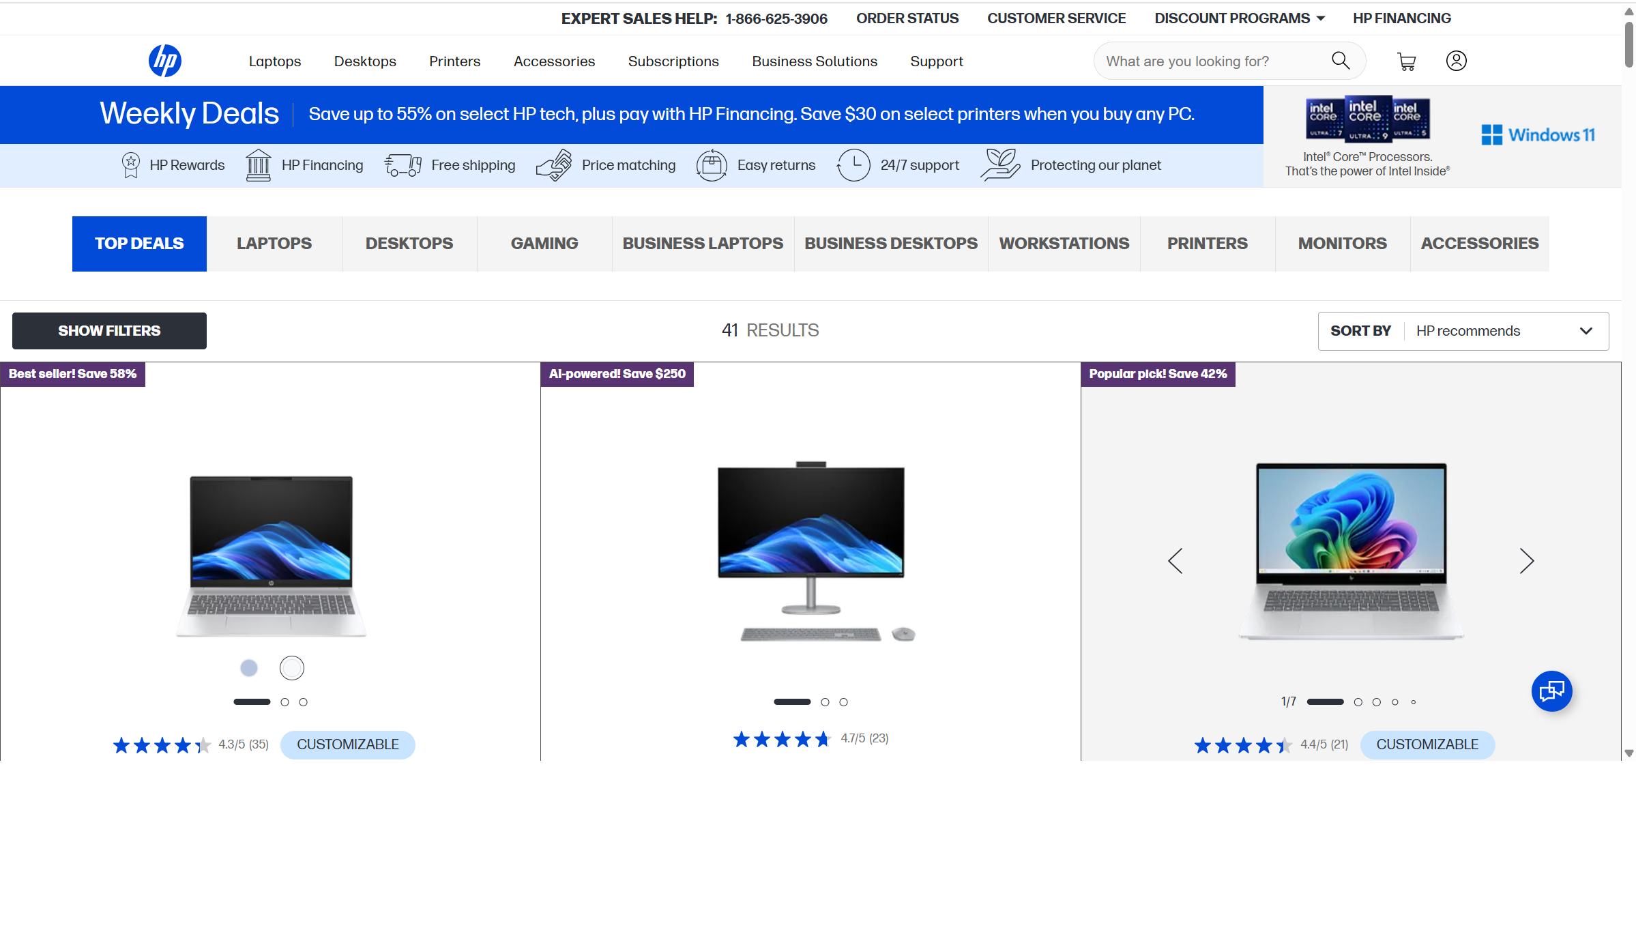Switch to the ACCESSORIES deals tab
The width and height of the screenshot is (1636, 928).
1480,244
